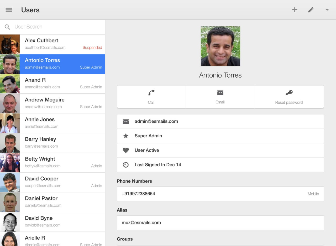Click the Last Signed In history row
The image size is (336, 246).
pyautogui.click(x=220, y=165)
